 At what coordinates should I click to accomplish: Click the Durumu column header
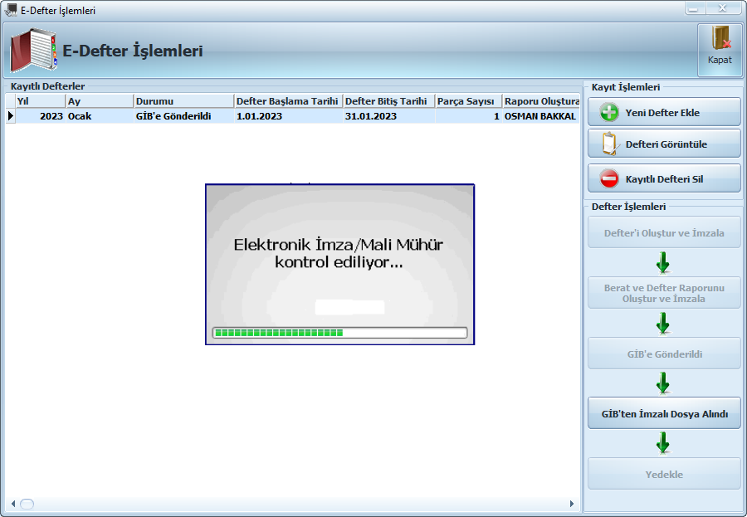(x=184, y=101)
